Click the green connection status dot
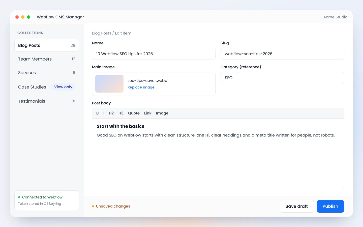The image size is (363, 227). (19, 197)
